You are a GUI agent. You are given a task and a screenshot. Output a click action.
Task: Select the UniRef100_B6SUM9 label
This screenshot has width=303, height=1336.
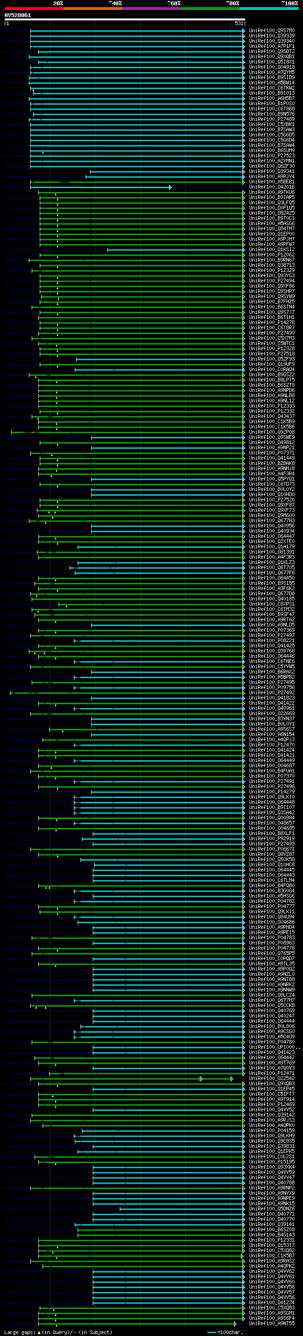272,150
